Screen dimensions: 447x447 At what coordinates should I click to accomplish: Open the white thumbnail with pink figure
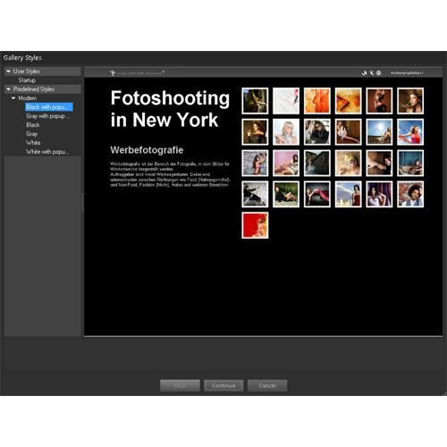click(x=286, y=101)
